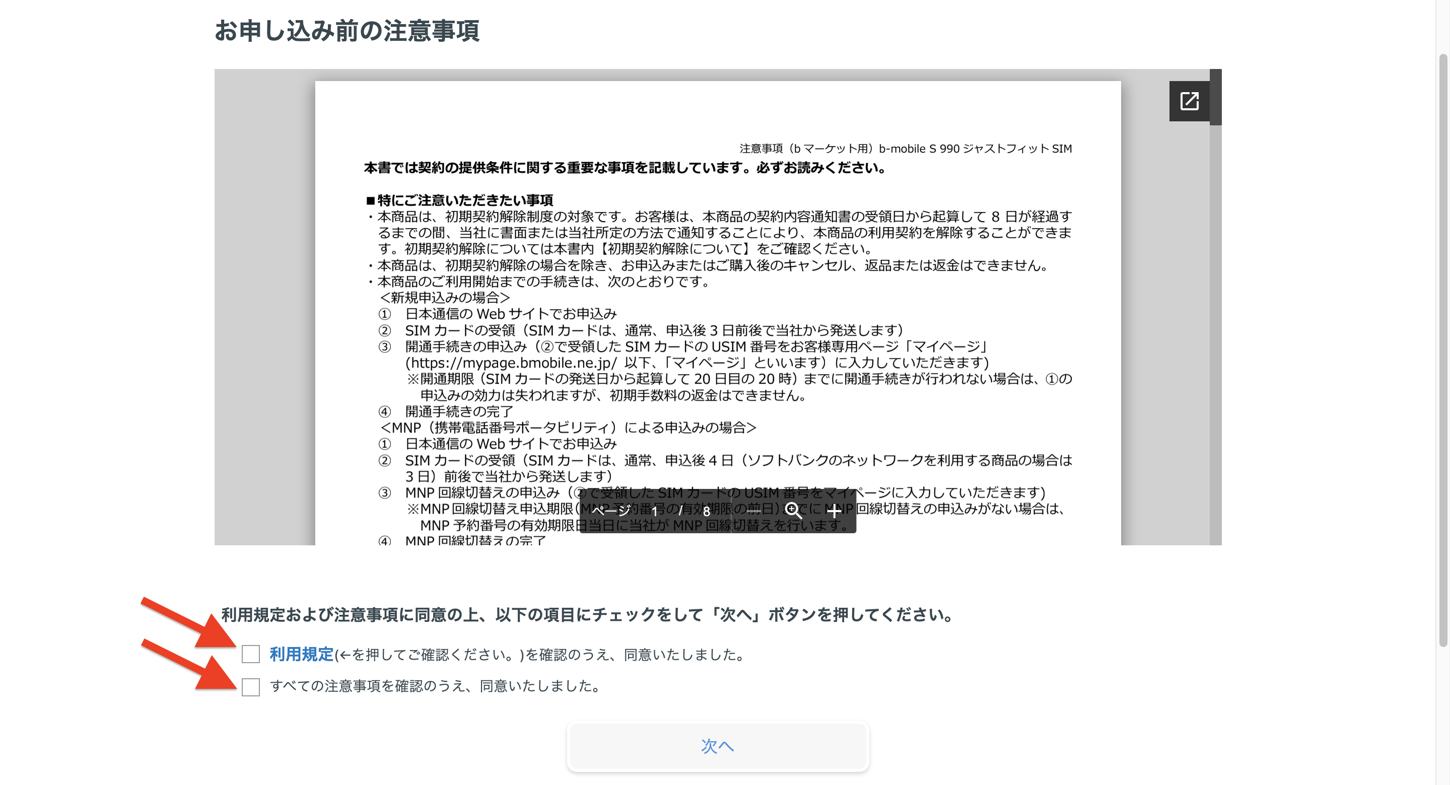This screenshot has width=1450, height=785.
Task: Check the すべての注意事項 agreement checkbox
Action: point(250,686)
